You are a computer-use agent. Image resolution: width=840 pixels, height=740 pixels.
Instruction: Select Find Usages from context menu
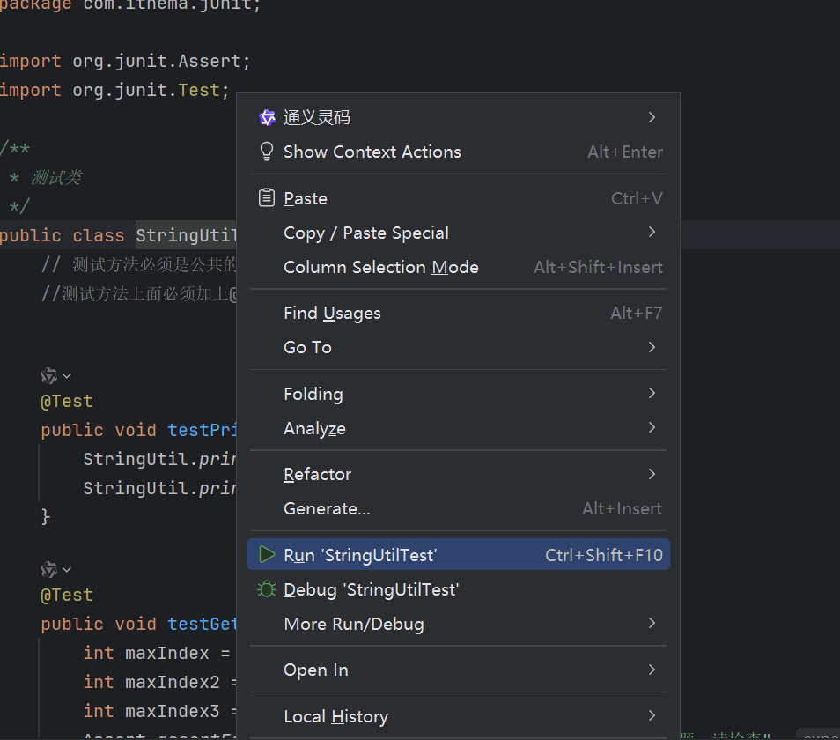click(332, 313)
